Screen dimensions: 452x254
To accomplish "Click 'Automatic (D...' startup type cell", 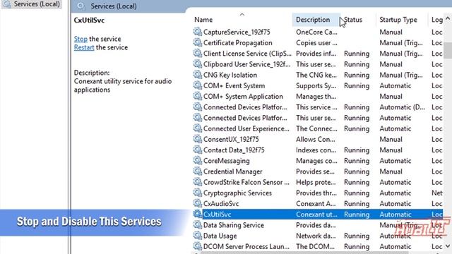I will (402, 107).
